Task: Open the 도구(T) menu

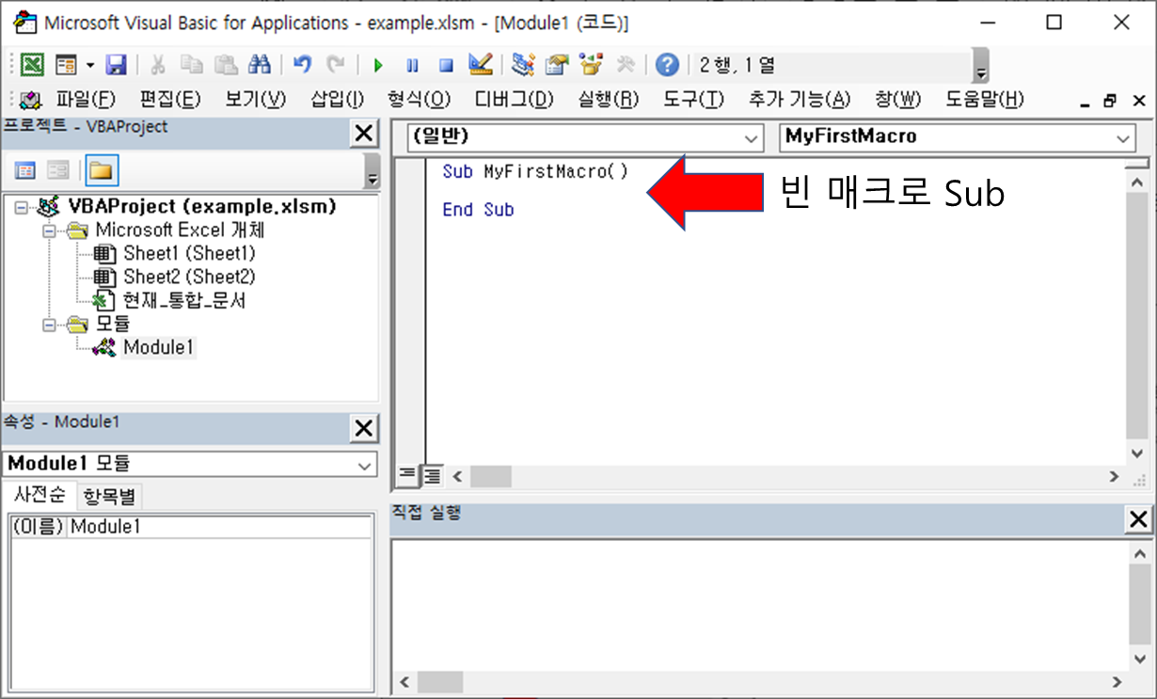Action: point(693,100)
